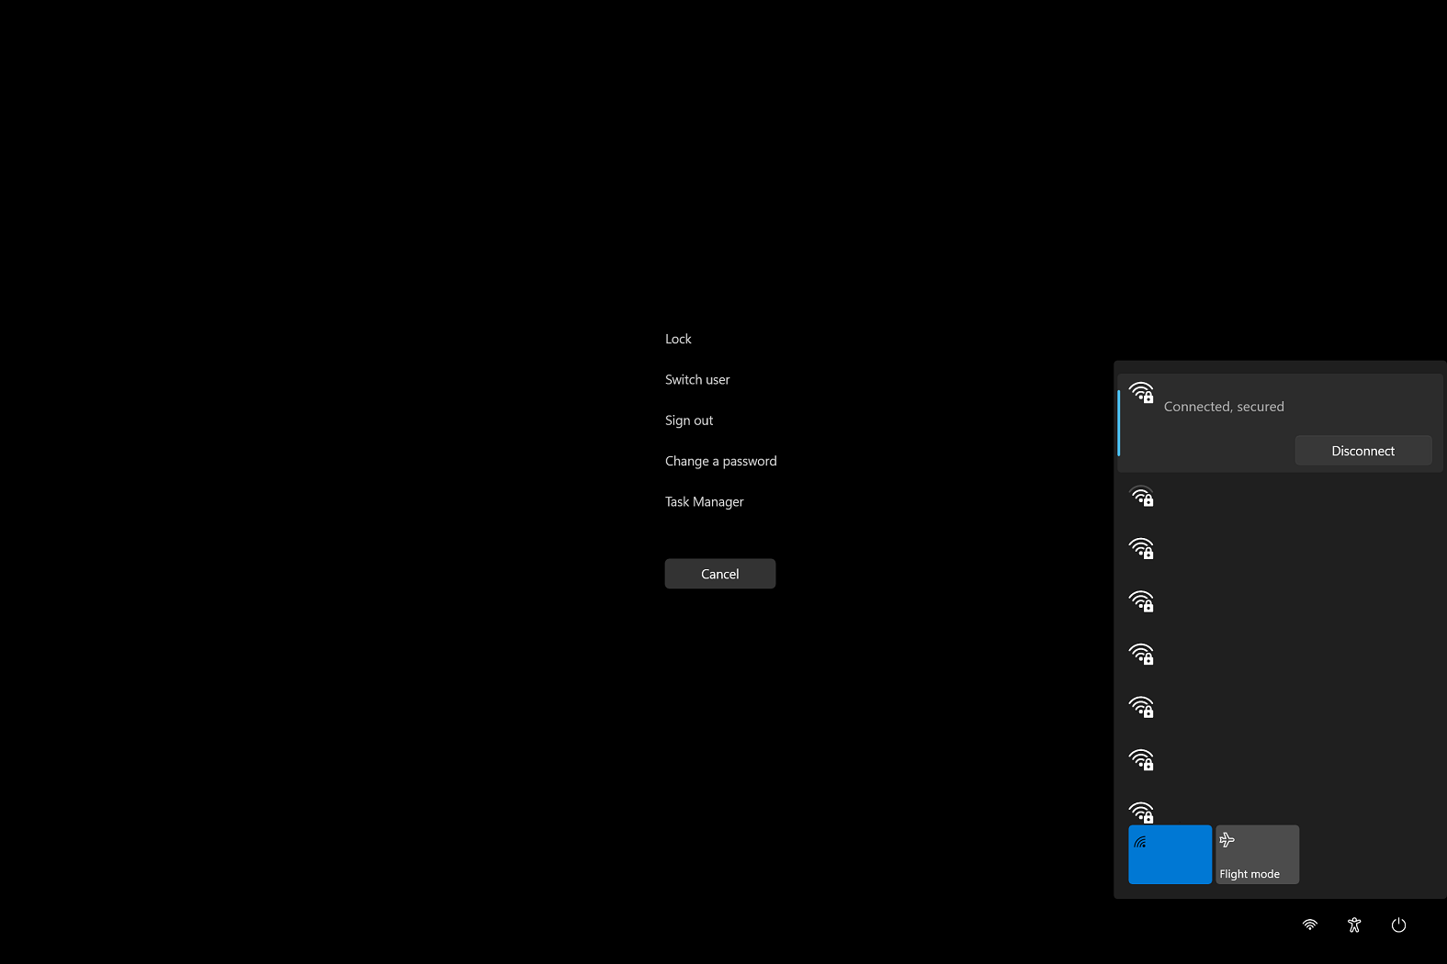Image resolution: width=1447 pixels, height=964 pixels.
Task: Select the Lock option
Action: point(678,339)
